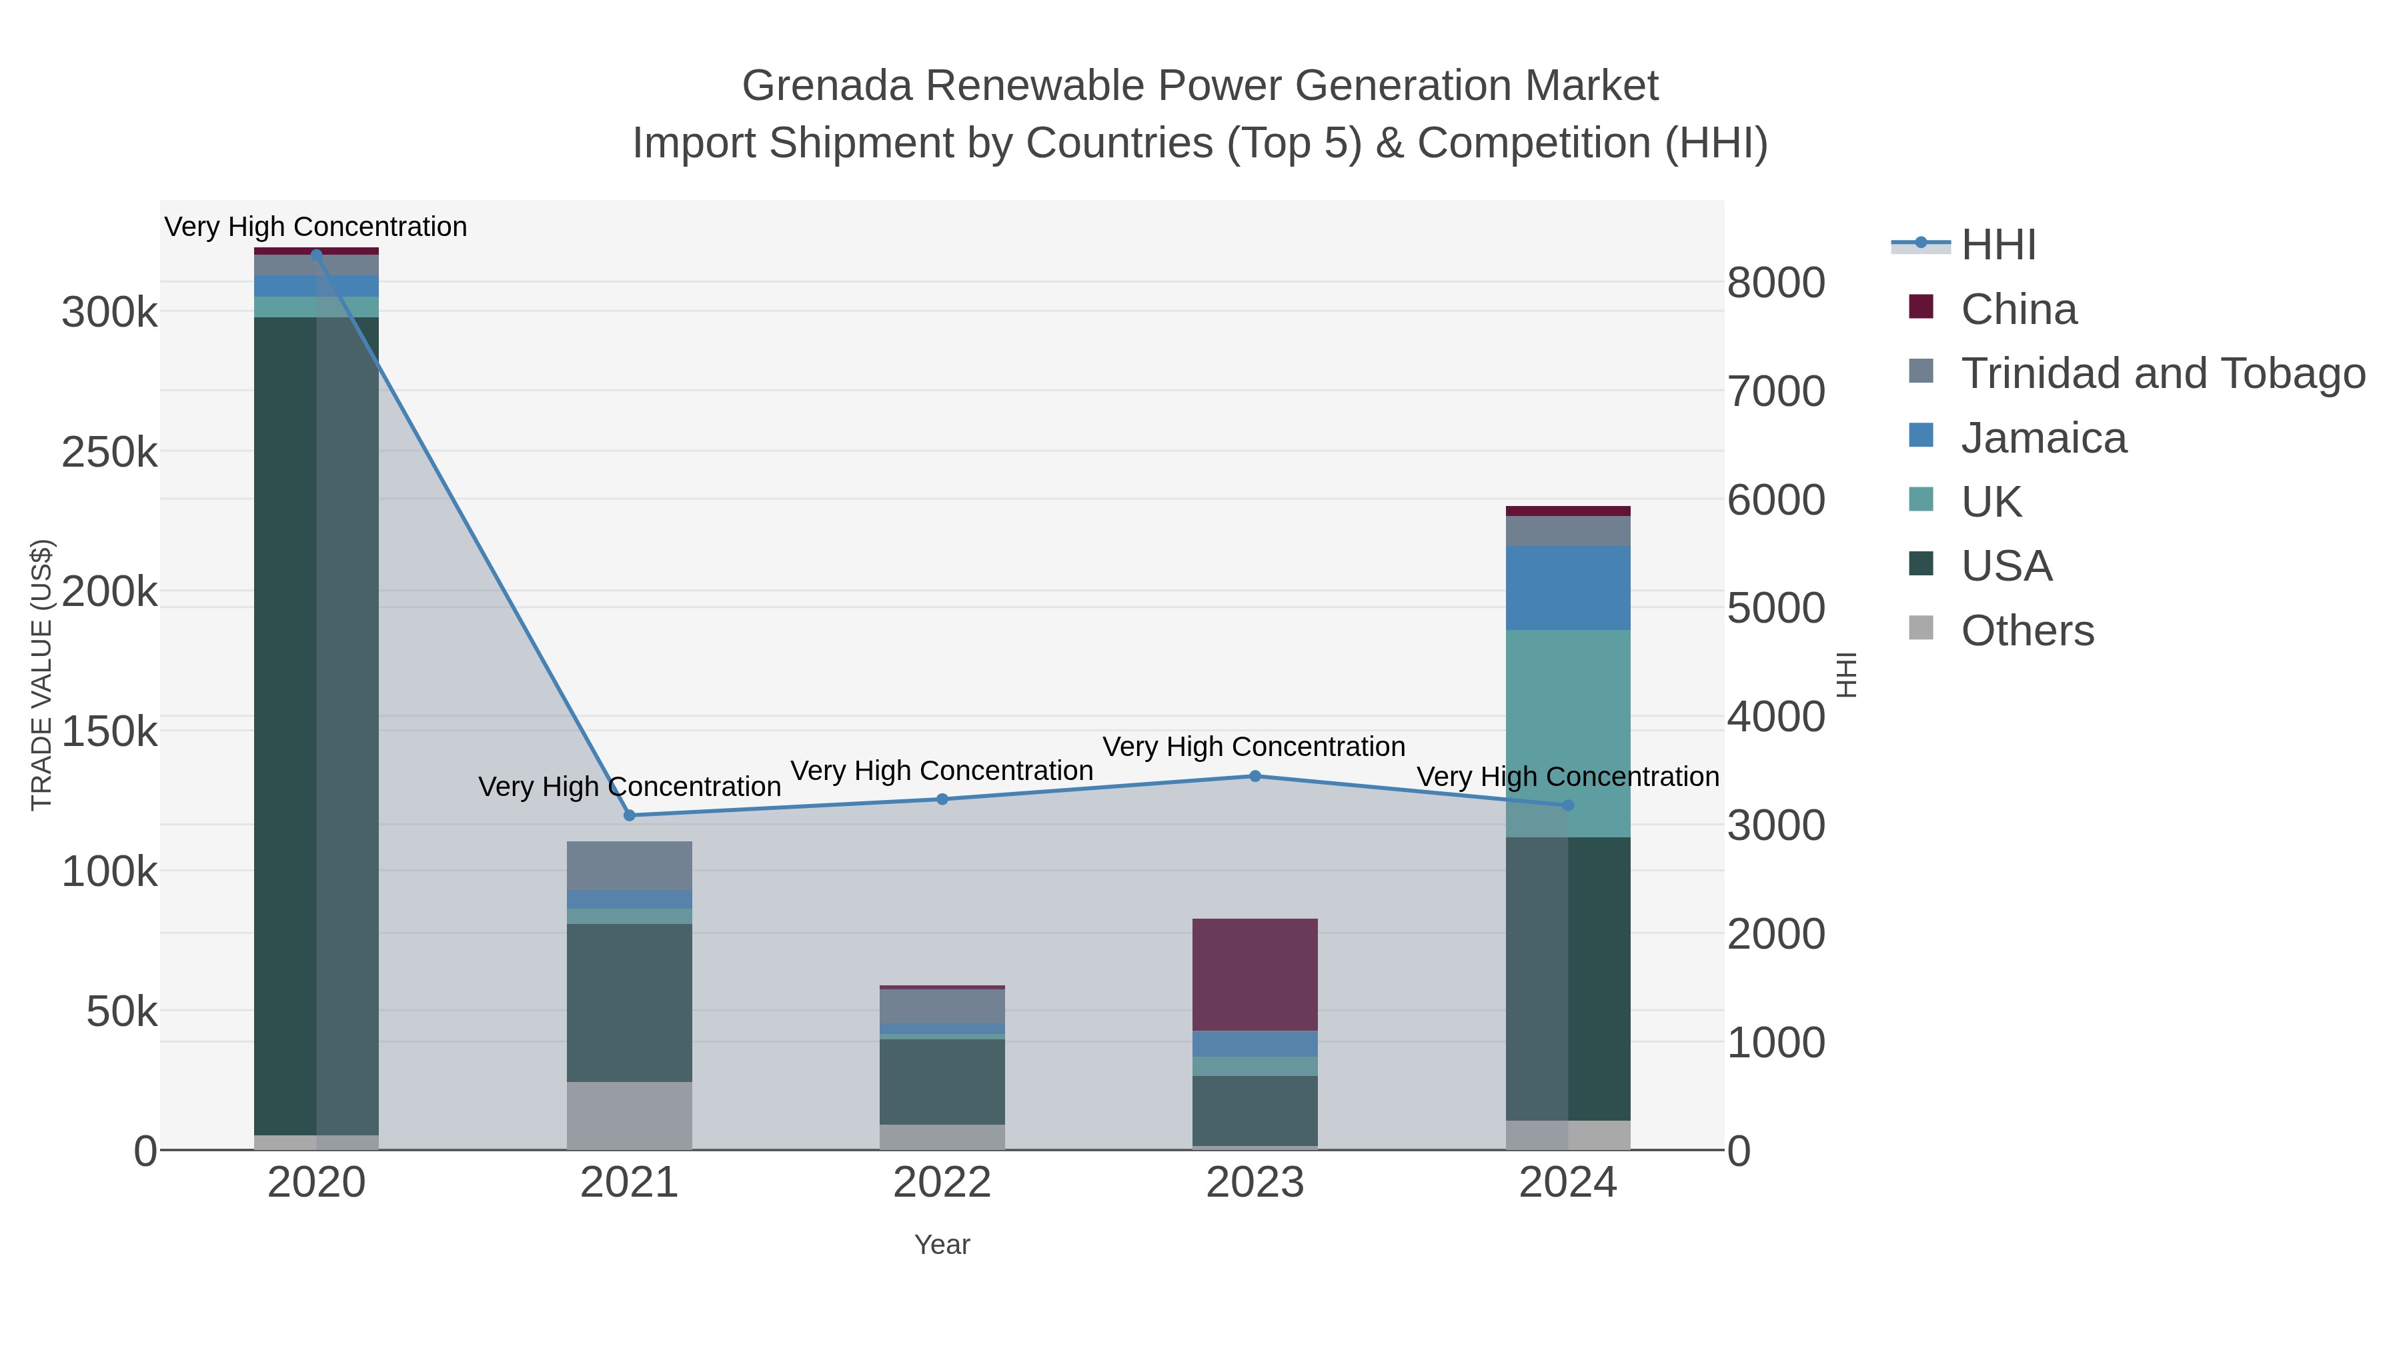The image size is (2401, 1350).
Task: Click the vertical HHI axis title
Action: (1846, 675)
